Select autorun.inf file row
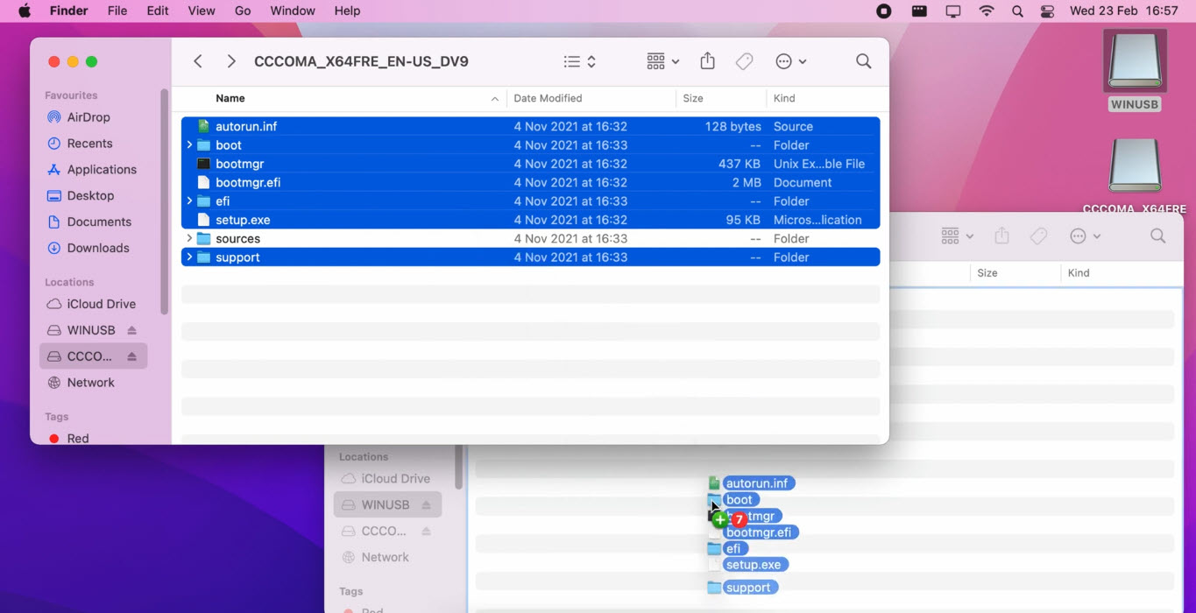1196x613 pixels. (x=530, y=126)
